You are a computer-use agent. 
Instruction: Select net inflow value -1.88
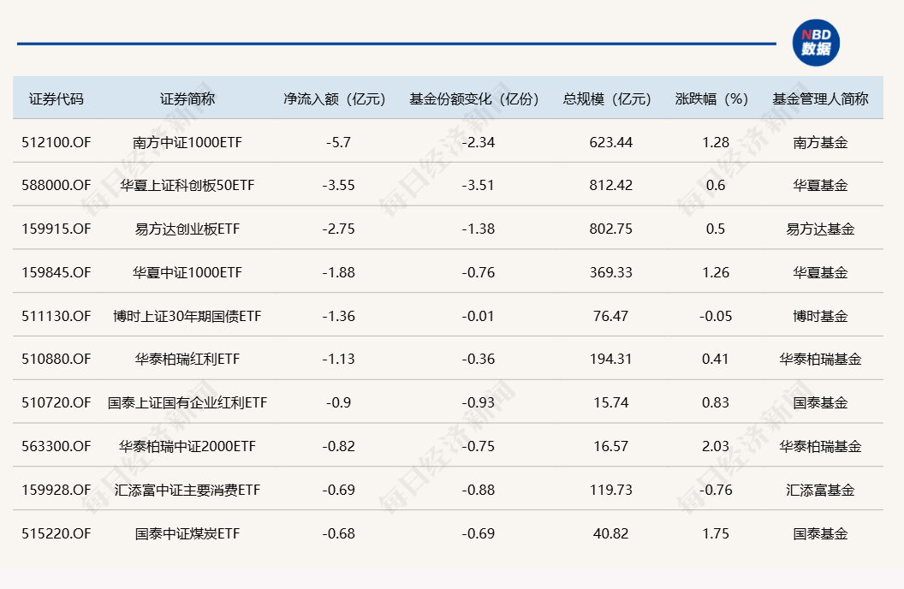click(x=338, y=272)
